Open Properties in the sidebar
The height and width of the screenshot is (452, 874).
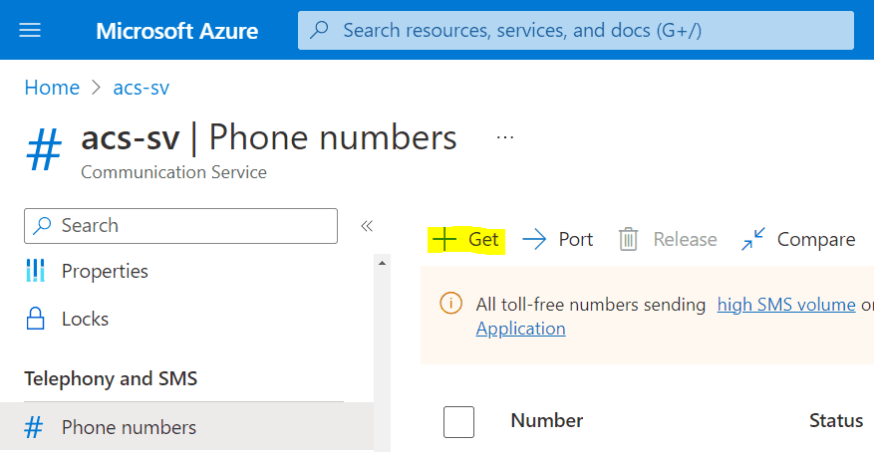(x=105, y=271)
